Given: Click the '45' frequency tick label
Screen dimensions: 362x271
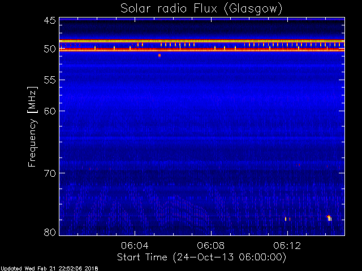Looking at the screenshot, I should 50,20.
